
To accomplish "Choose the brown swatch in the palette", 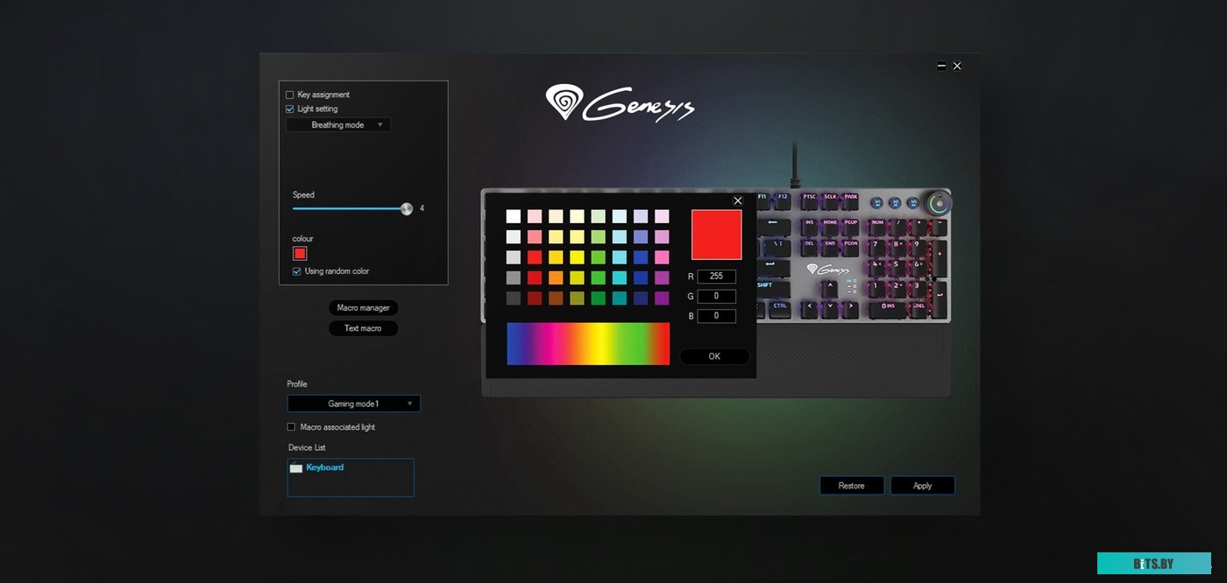I will click(x=556, y=299).
